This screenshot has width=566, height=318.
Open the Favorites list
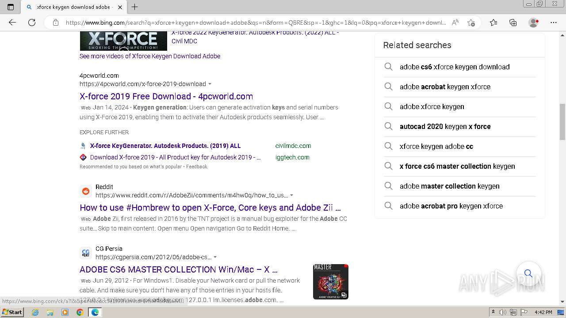tap(493, 23)
